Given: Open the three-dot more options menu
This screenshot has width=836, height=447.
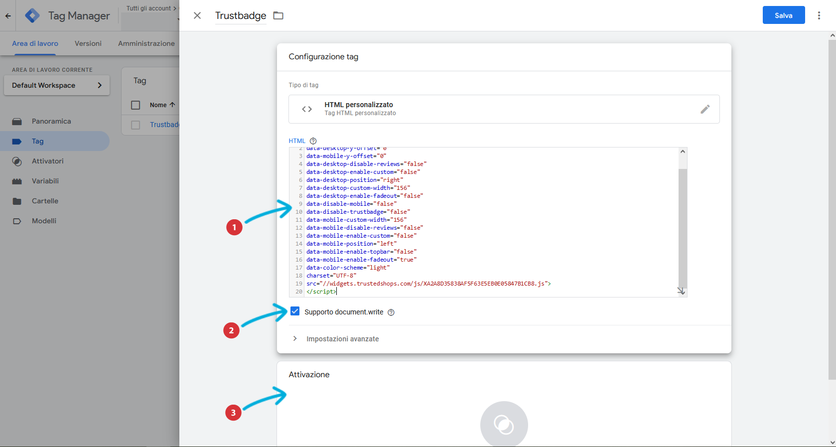Looking at the screenshot, I should [x=819, y=15].
